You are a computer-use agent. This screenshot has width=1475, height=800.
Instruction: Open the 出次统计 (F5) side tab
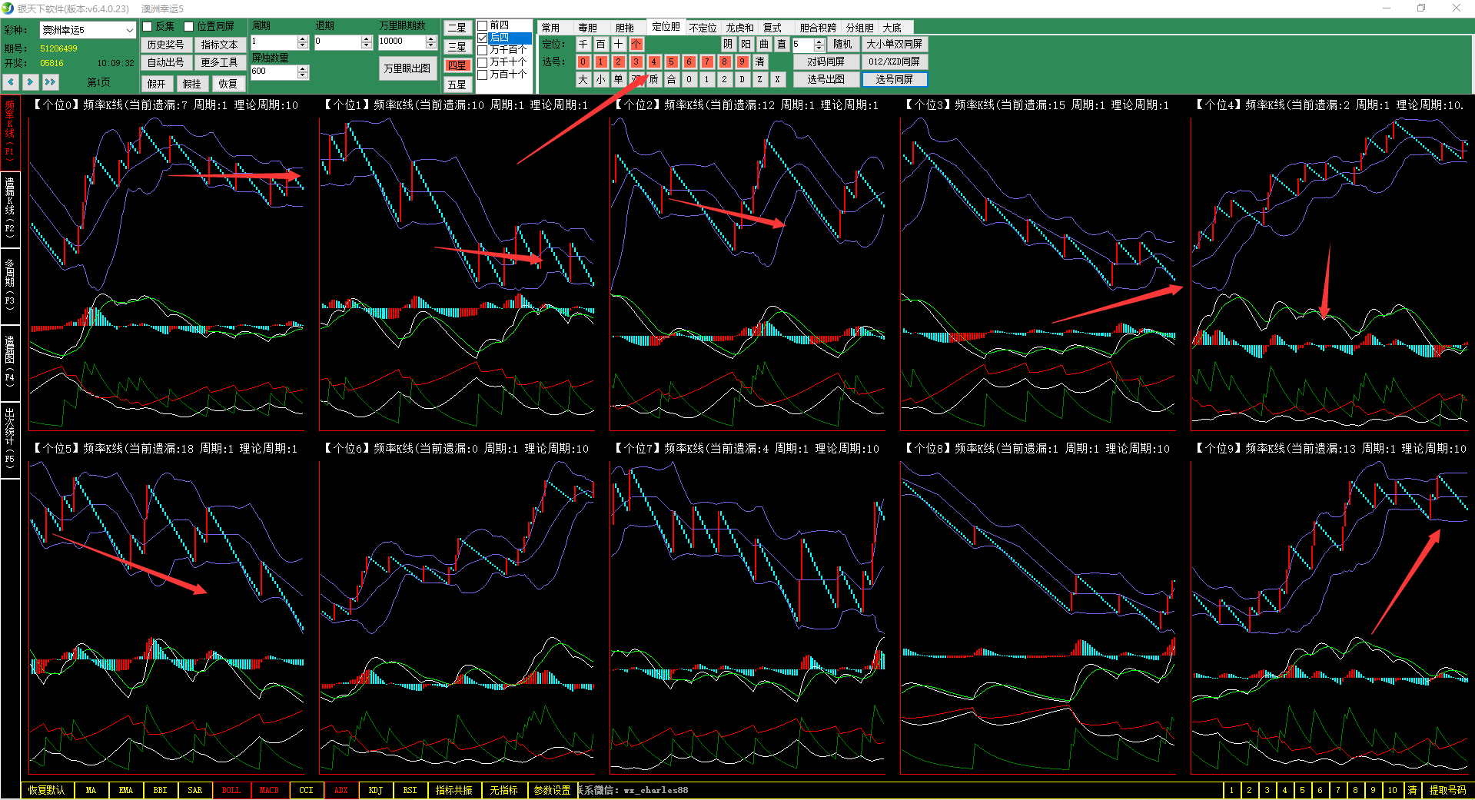(x=10, y=439)
